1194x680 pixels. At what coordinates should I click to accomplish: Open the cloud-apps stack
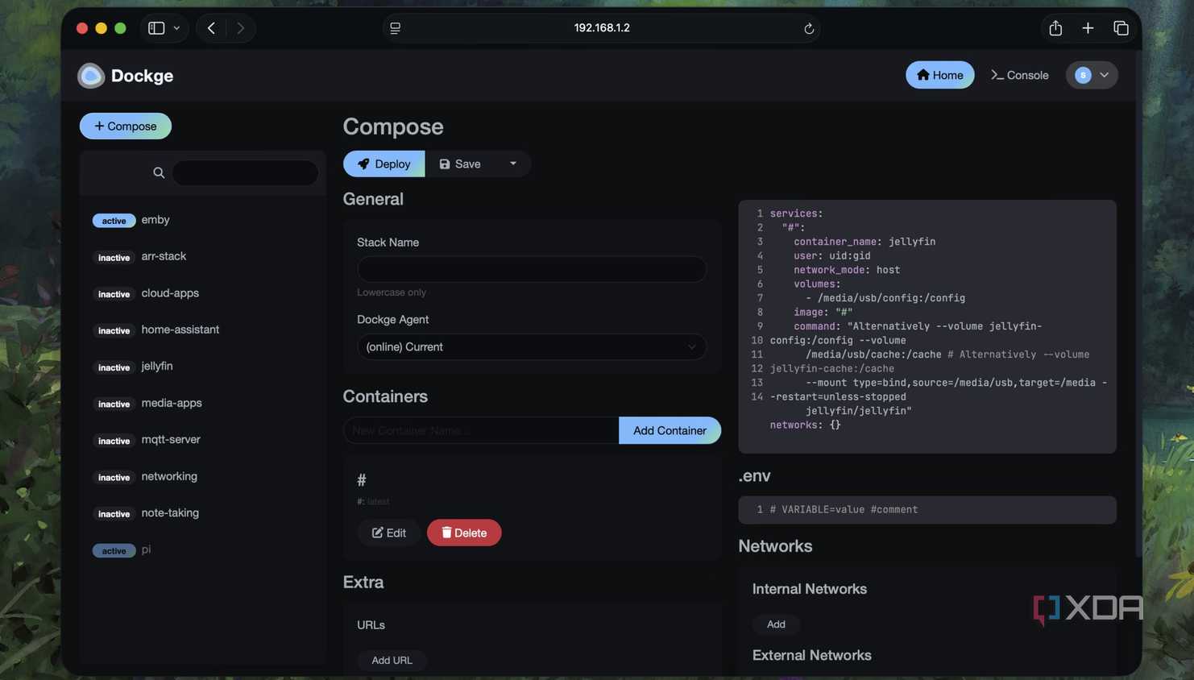(x=170, y=293)
